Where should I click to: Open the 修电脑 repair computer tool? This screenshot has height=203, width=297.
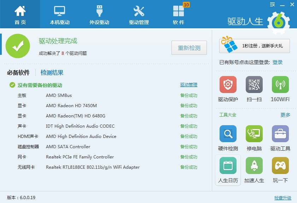(254, 134)
